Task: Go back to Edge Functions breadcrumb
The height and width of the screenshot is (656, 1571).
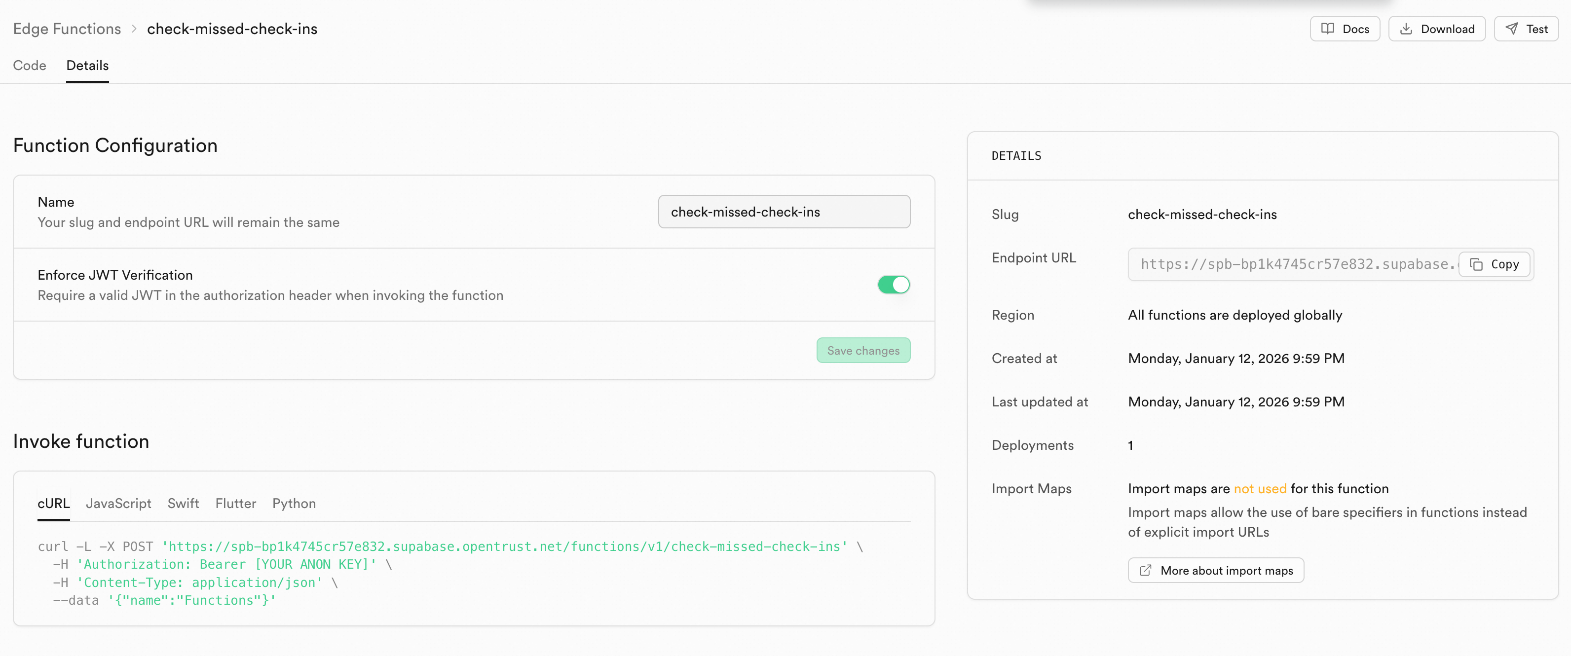Action: point(67,29)
